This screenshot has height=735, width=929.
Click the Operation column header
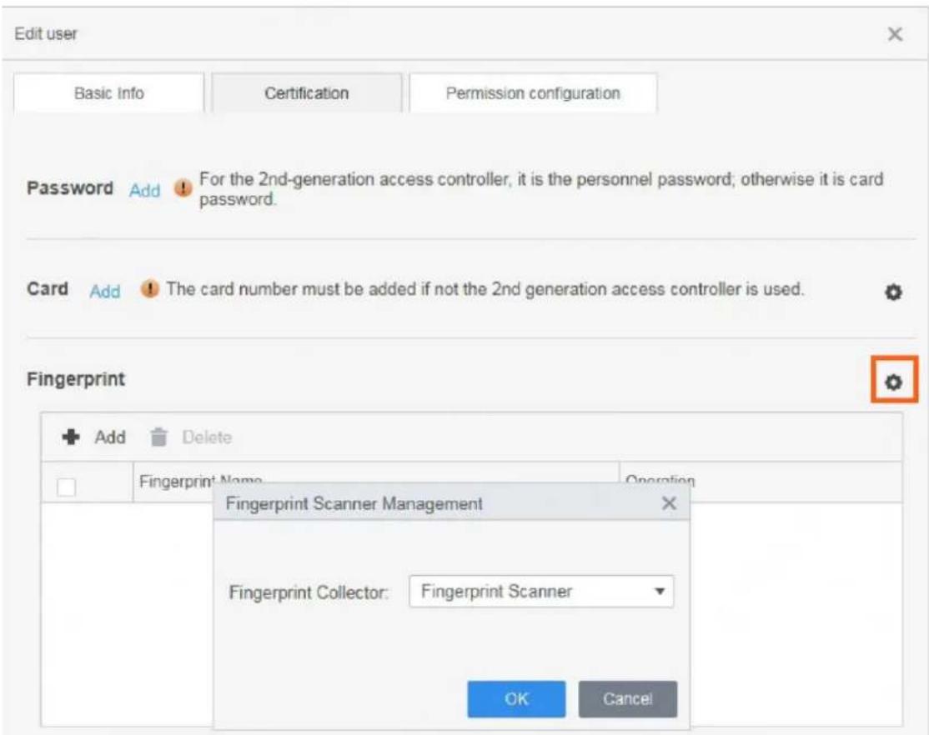tap(761, 481)
